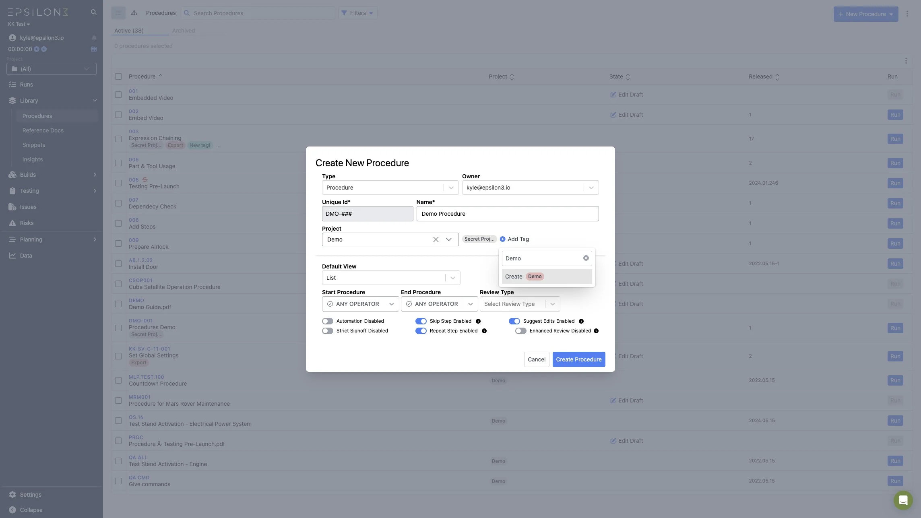The height and width of the screenshot is (518, 921).
Task: Click the Issues sidebar icon
Action: coord(12,207)
